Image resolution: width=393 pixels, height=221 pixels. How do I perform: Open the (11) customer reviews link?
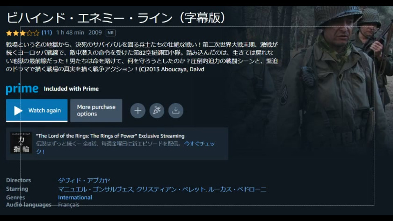coord(47,33)
